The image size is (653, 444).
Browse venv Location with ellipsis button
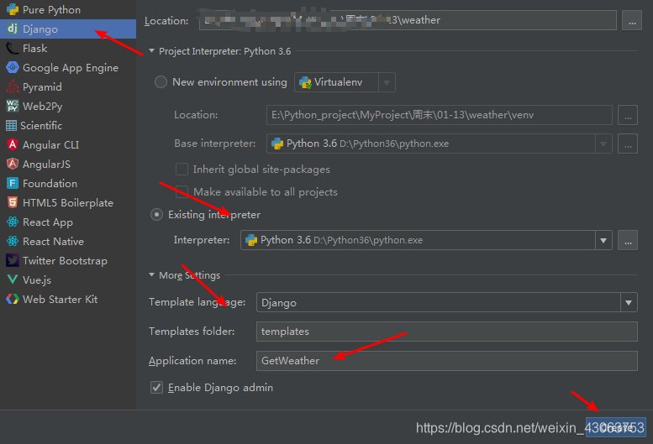point(628,115)
